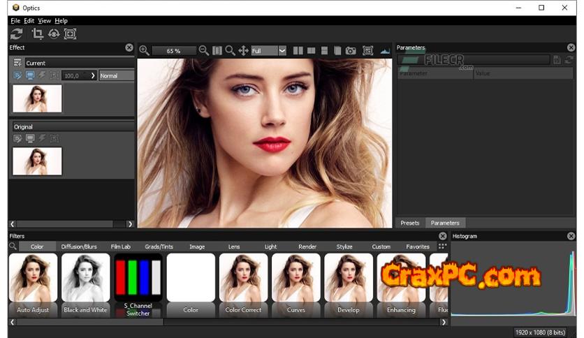This screenshot has width=584, height=338.
Task: Toggle the side-by-side comparison view icon
Action: coord(298,50)
